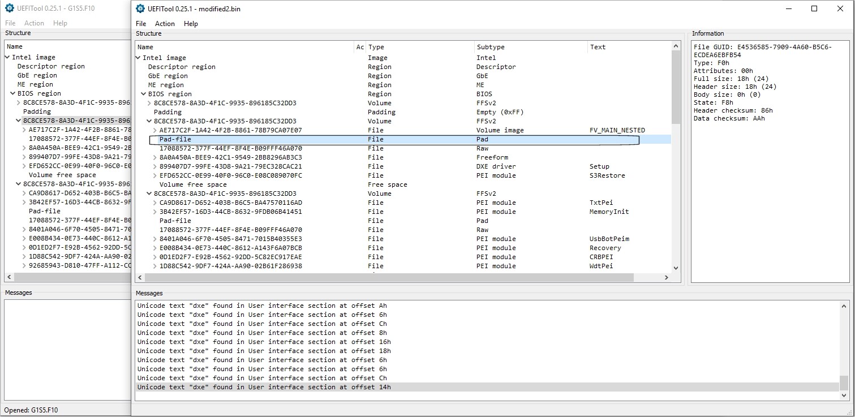Click scroll-up arrow of structure tree
The height and width of the screenshot is (417, 855).
676,46
